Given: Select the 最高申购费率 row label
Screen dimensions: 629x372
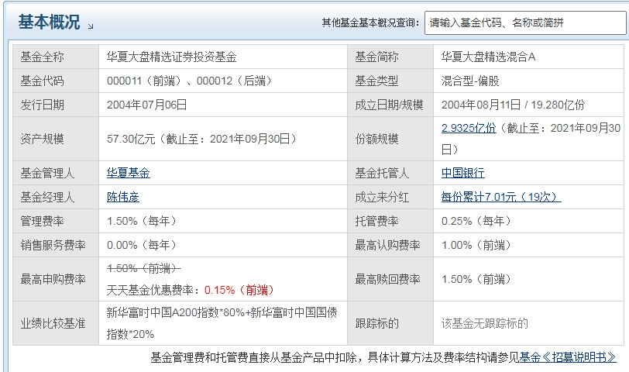Looking at the screenshot, I should pyautogui.click(x=53, y=279).
